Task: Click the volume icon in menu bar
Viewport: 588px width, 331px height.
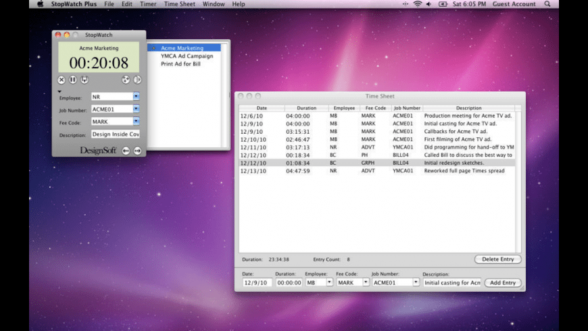Action: point(429,4)
